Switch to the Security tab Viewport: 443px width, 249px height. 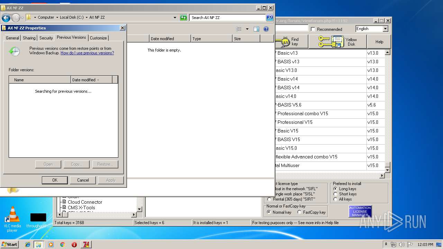coord(46,38)
